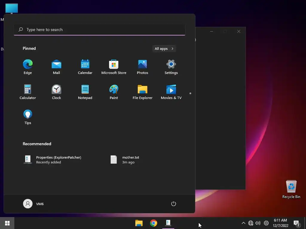Image resolution: width=306 pixels, height=229 pixels.
Task: Click the gear icon in system tray
Action: (x=266, y=223)
